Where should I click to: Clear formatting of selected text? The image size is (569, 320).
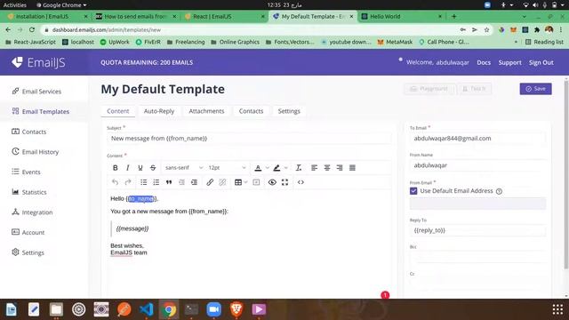[299, 168]
